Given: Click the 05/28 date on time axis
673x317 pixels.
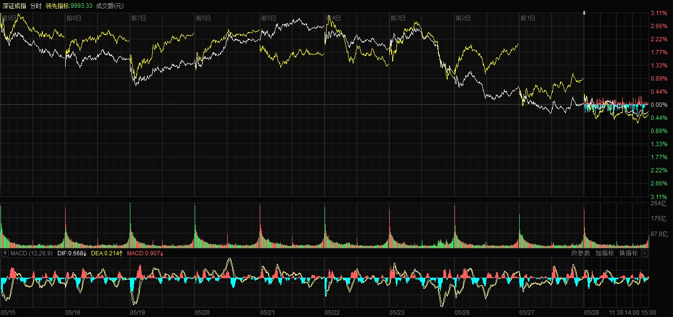Looking at the screenshot, I should tap(592, 313).
